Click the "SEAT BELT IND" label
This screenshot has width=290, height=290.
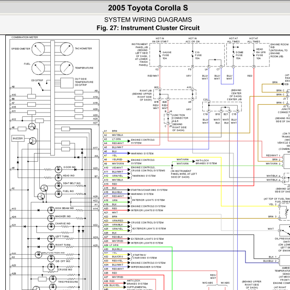coord(72,183)
